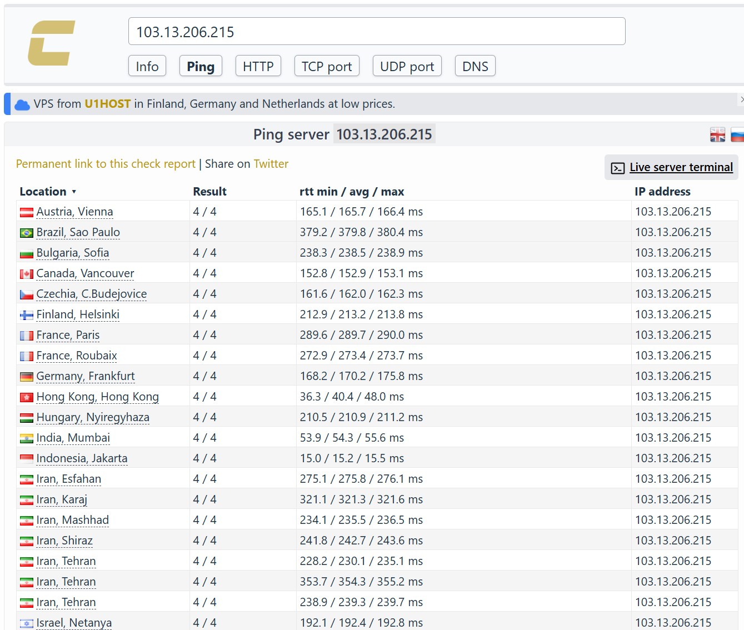Open Permanent link to this check report

point(106,164)
